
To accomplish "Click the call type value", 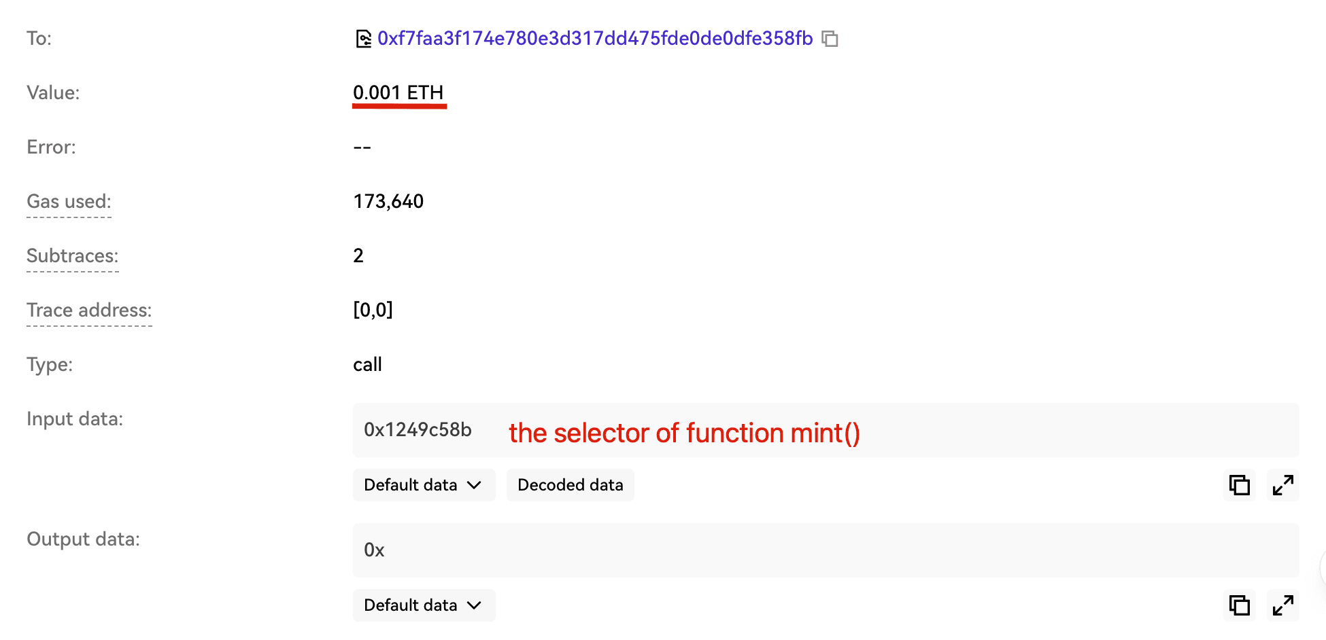I will tap(367, 365).
